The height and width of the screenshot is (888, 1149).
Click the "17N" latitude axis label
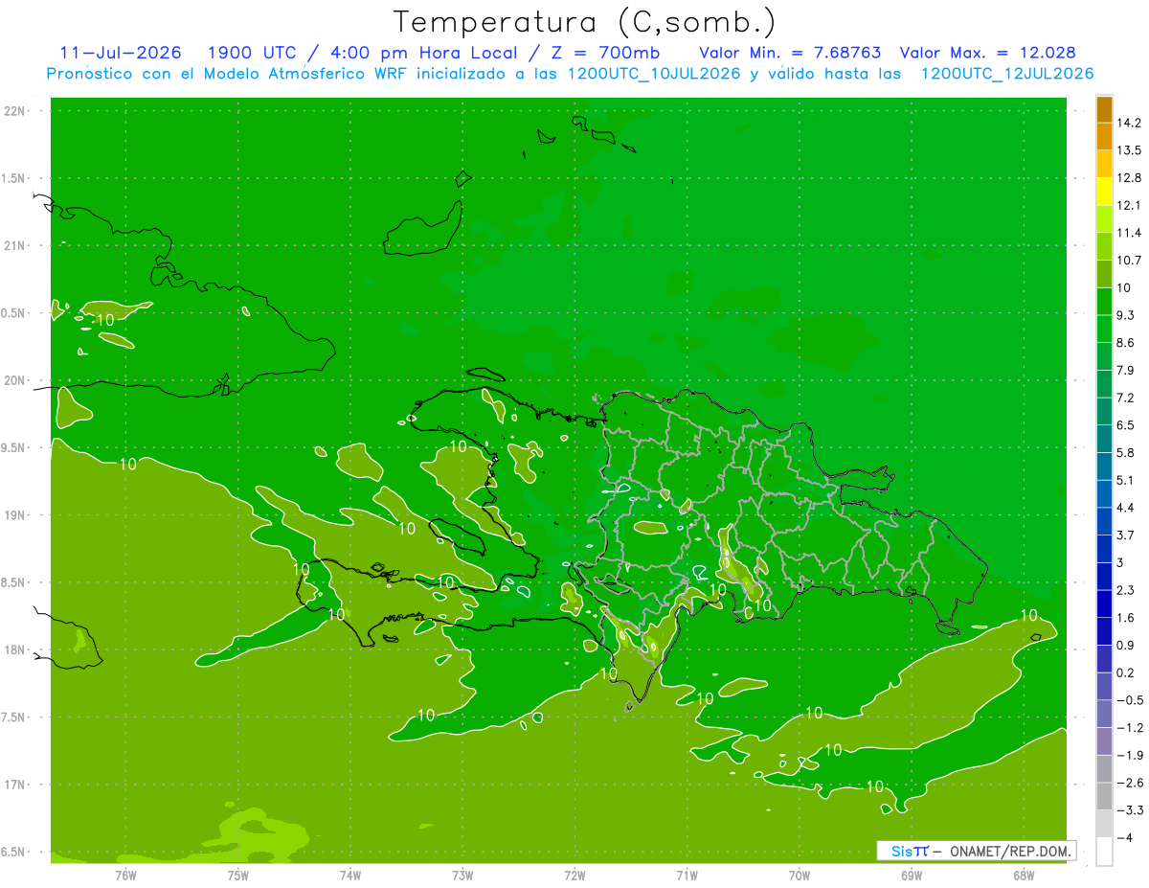click(14, 785)
